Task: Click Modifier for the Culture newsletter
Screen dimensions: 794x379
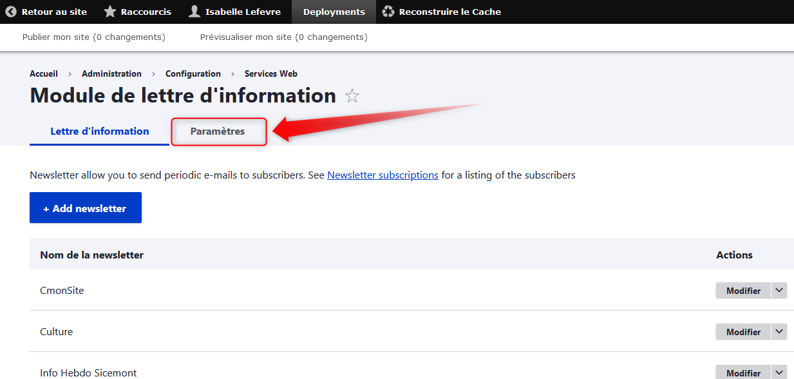Action: tap(743, 332)
